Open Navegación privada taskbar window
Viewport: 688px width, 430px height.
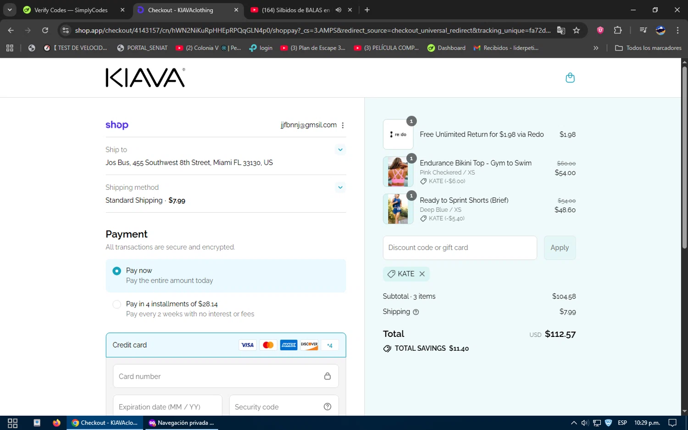tap(182, 423)
